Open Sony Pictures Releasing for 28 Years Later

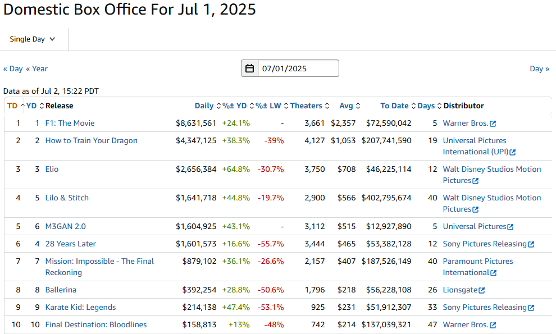click(x=485, y=244)
